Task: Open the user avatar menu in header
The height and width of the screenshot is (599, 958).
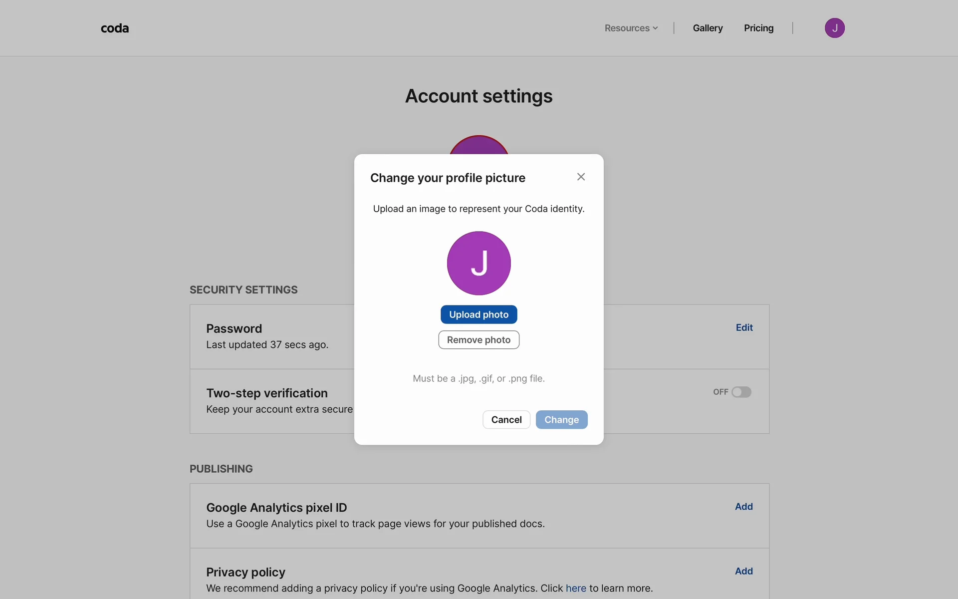Action: point(834,28)
